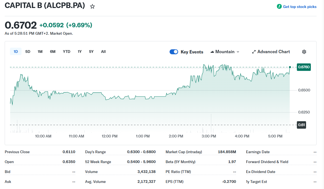Image resolution: width=324 pixels, height=189 pixels.
Task: Click the Beta (5Y Monthly) value 1.97
Action: pos(232,162)
